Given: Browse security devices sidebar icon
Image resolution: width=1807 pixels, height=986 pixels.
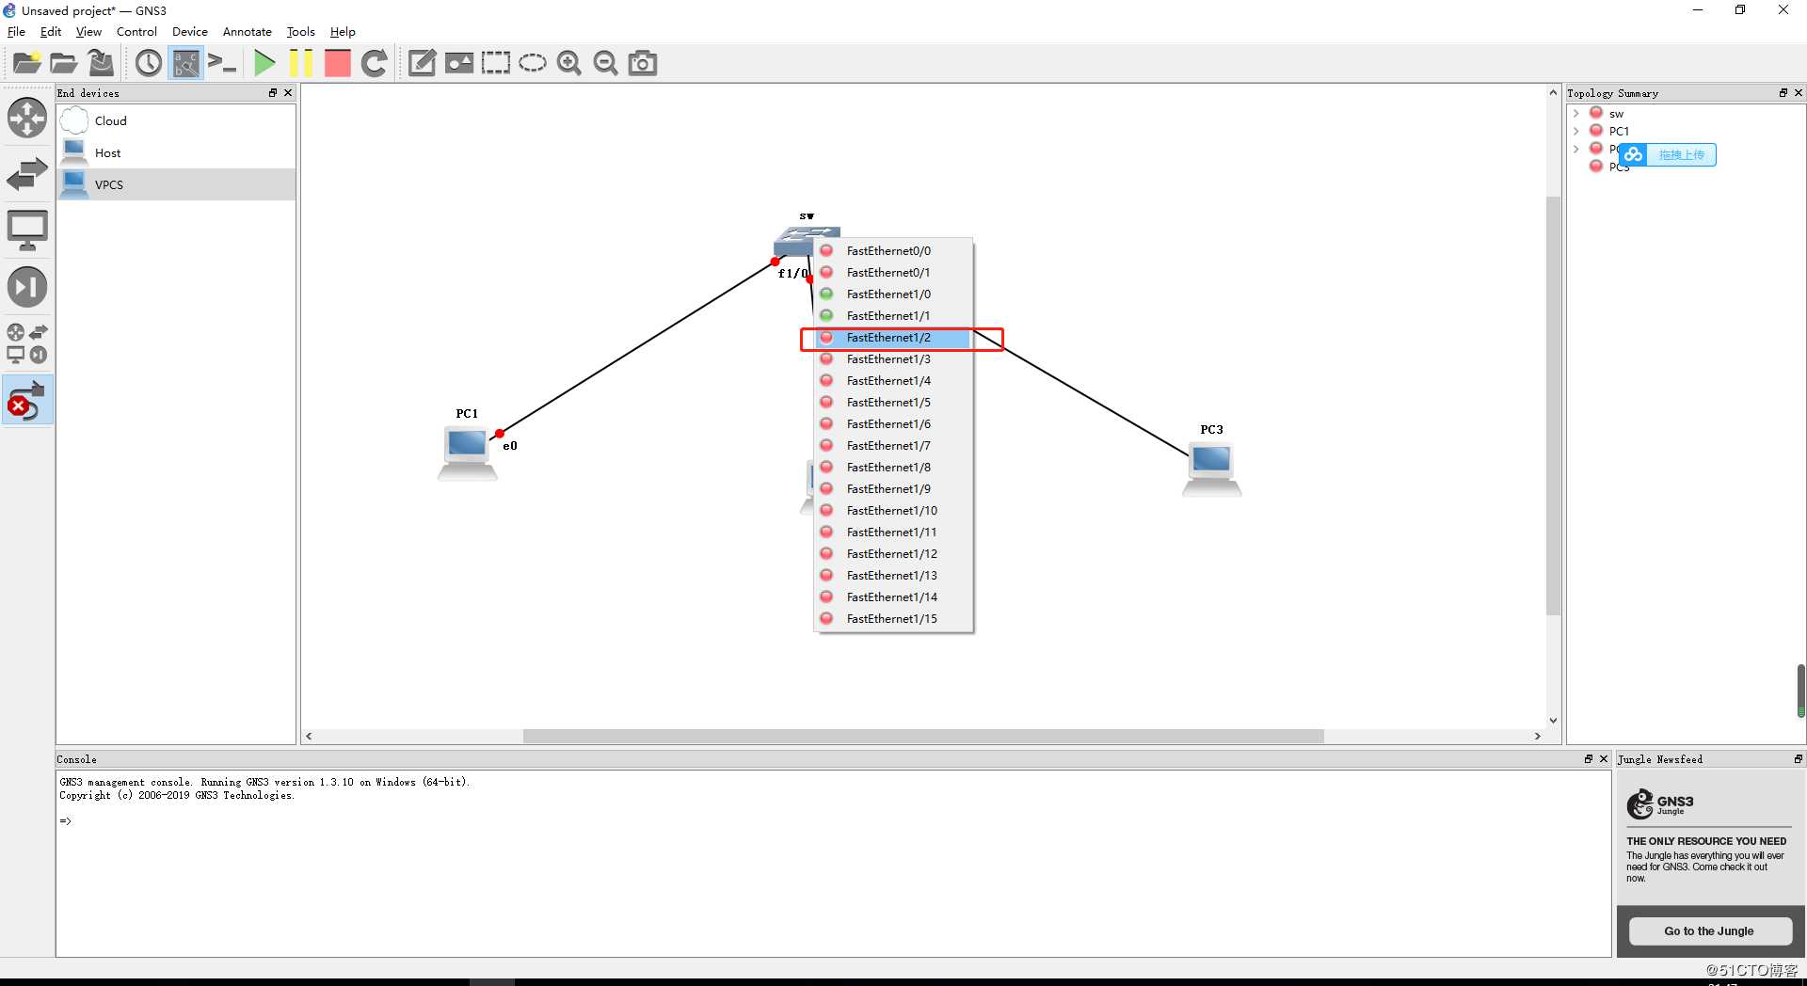Looking at the screenshot, I should tap(27, 287).
